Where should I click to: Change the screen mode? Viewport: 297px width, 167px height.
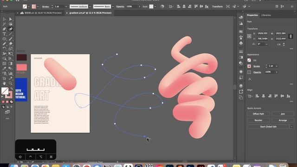click(7, 112)
